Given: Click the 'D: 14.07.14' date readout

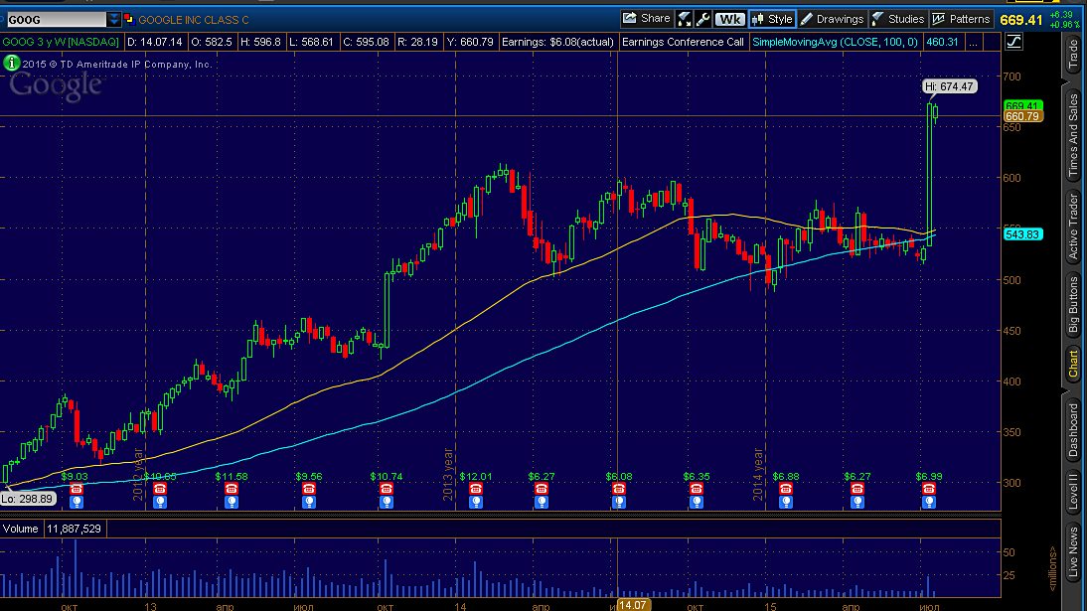Looking at the screenshot, I should 155,43.
